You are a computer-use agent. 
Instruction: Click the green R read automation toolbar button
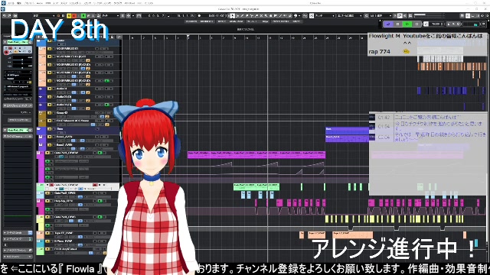(x=83, y=15)
